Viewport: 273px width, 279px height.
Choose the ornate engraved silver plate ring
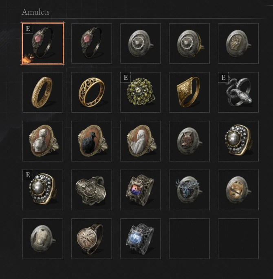point(92,190)
